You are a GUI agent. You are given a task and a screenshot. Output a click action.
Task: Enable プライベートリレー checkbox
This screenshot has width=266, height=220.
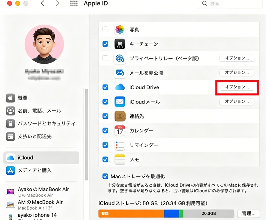pyautogui.click(x=105, y=58)
